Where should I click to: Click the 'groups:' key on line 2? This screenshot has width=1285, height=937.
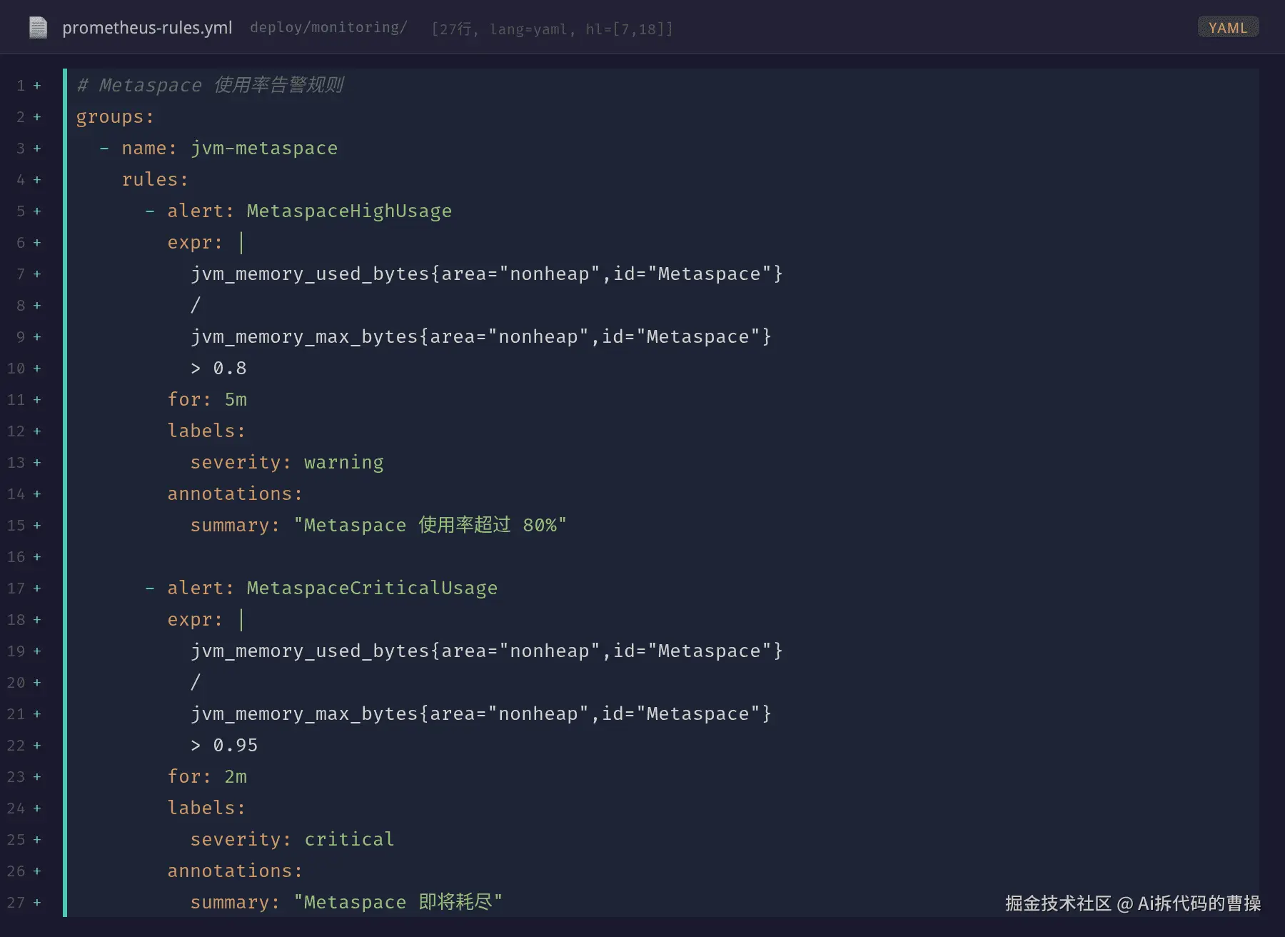[x=115, y=117]
